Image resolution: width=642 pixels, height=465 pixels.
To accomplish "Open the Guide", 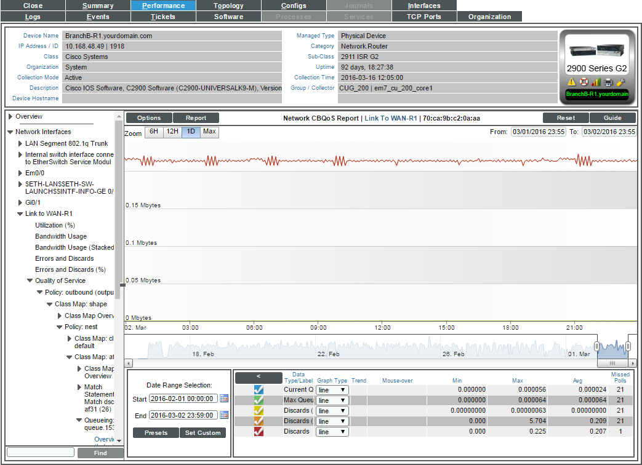I will tap(612, 117).
